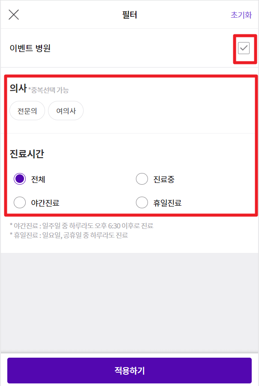
Task: Toggle the event hospital filter checkbox
Action: click(245, 49)
